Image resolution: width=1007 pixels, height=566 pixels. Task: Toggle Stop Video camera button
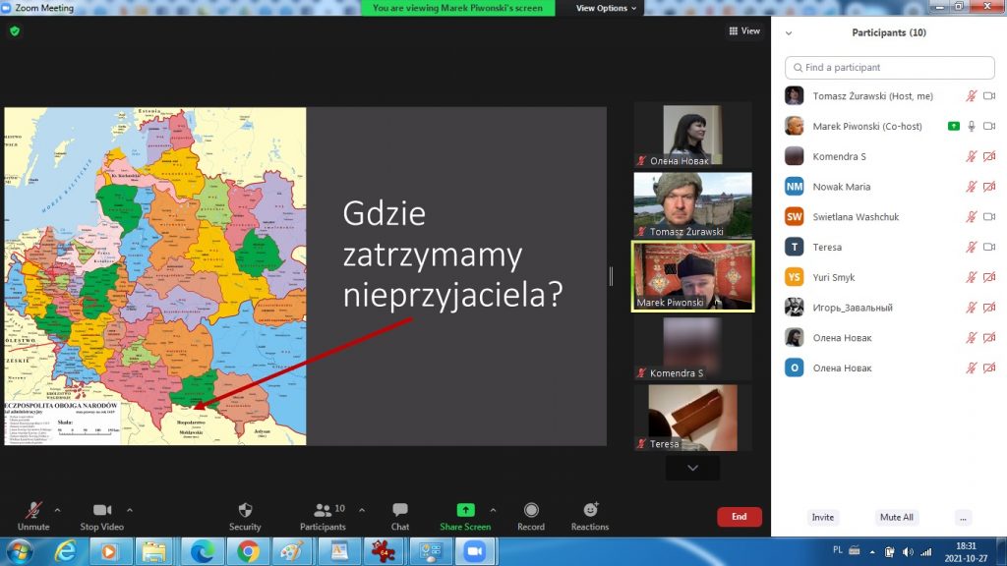pos(102,510)
